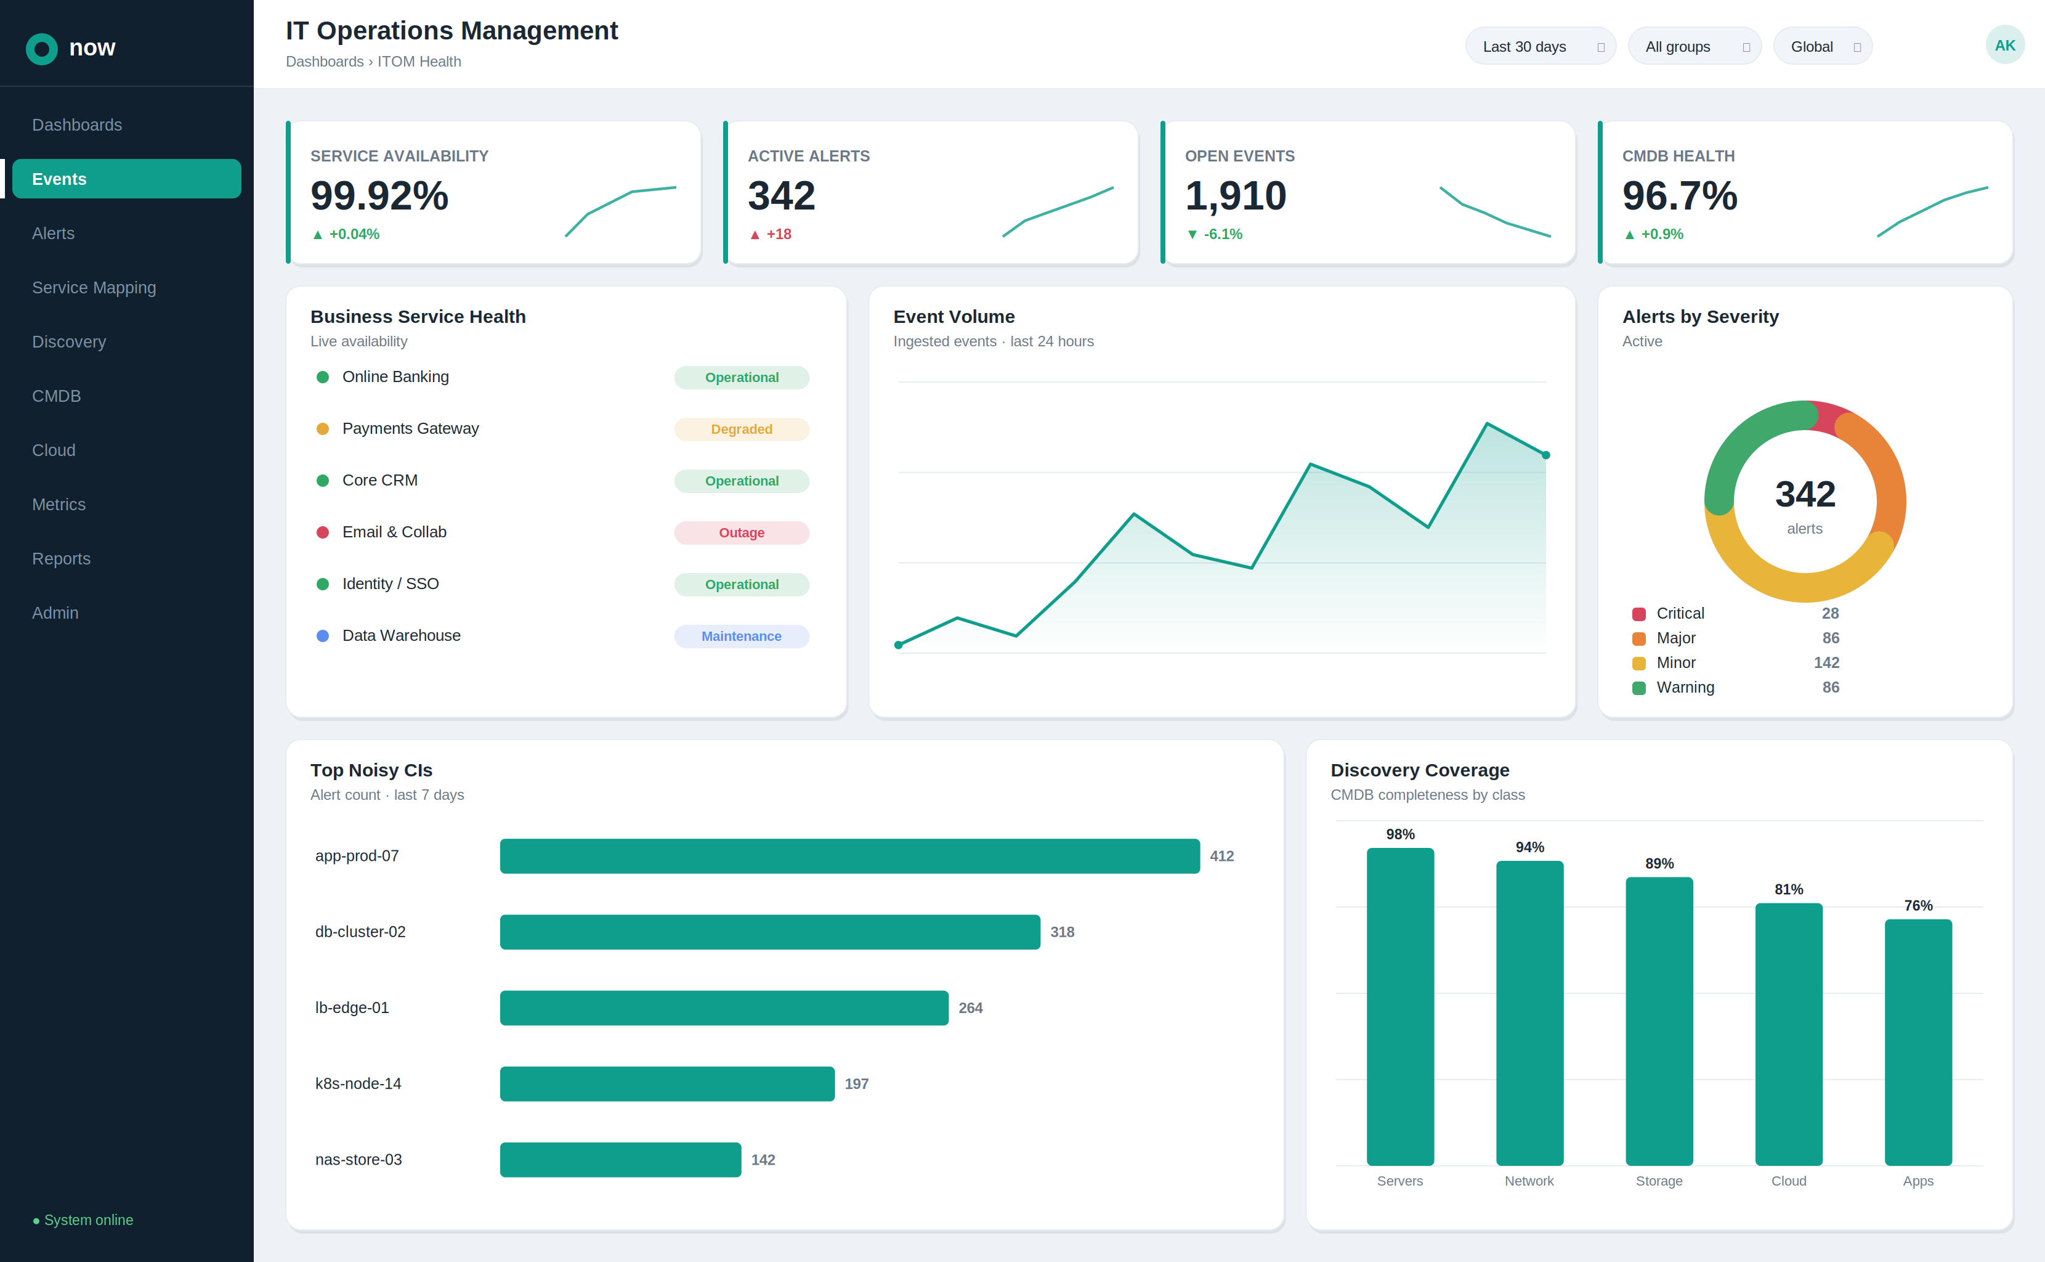Click the +0.04% change indicator
Image resolution: width=2045 pixels, height=1262 pixels.
(x=346, y=235)
